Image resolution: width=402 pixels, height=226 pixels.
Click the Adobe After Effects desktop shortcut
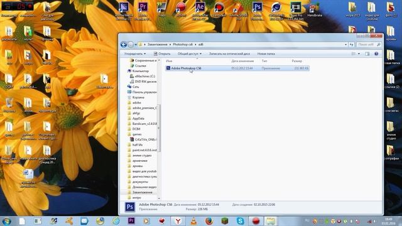(200, 11)
